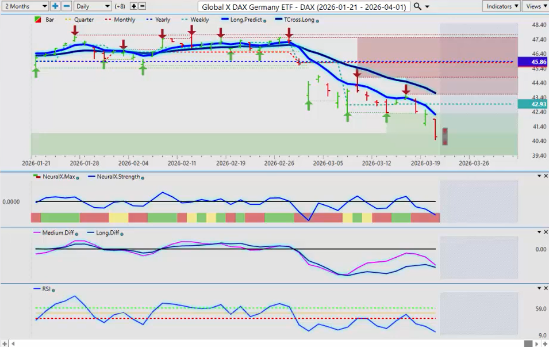Click the Bar chart type legend icon
549x347 pixels.
[x=37, y=20]
